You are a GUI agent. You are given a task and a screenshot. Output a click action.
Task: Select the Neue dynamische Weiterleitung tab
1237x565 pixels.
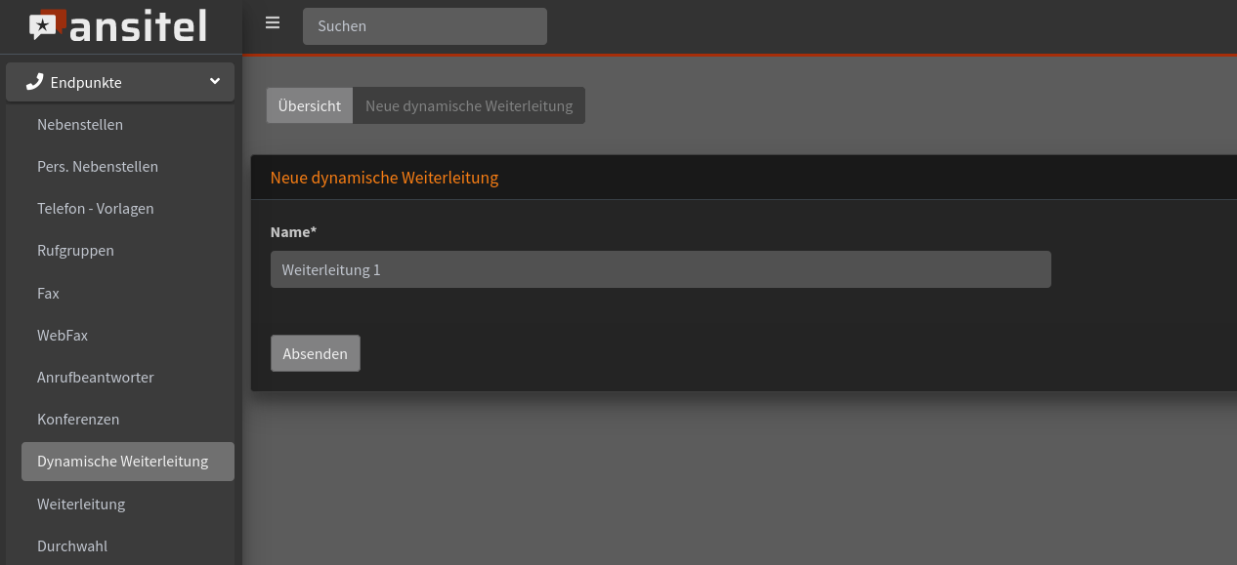tap(469, 104)
